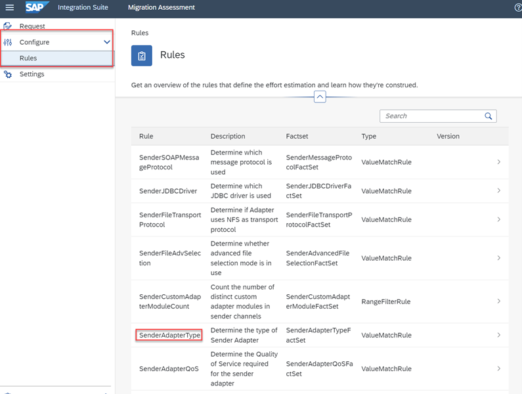The image size is (522, 394).
Task: Click the Configure sliders icon
Action: [x=8, y=42]
